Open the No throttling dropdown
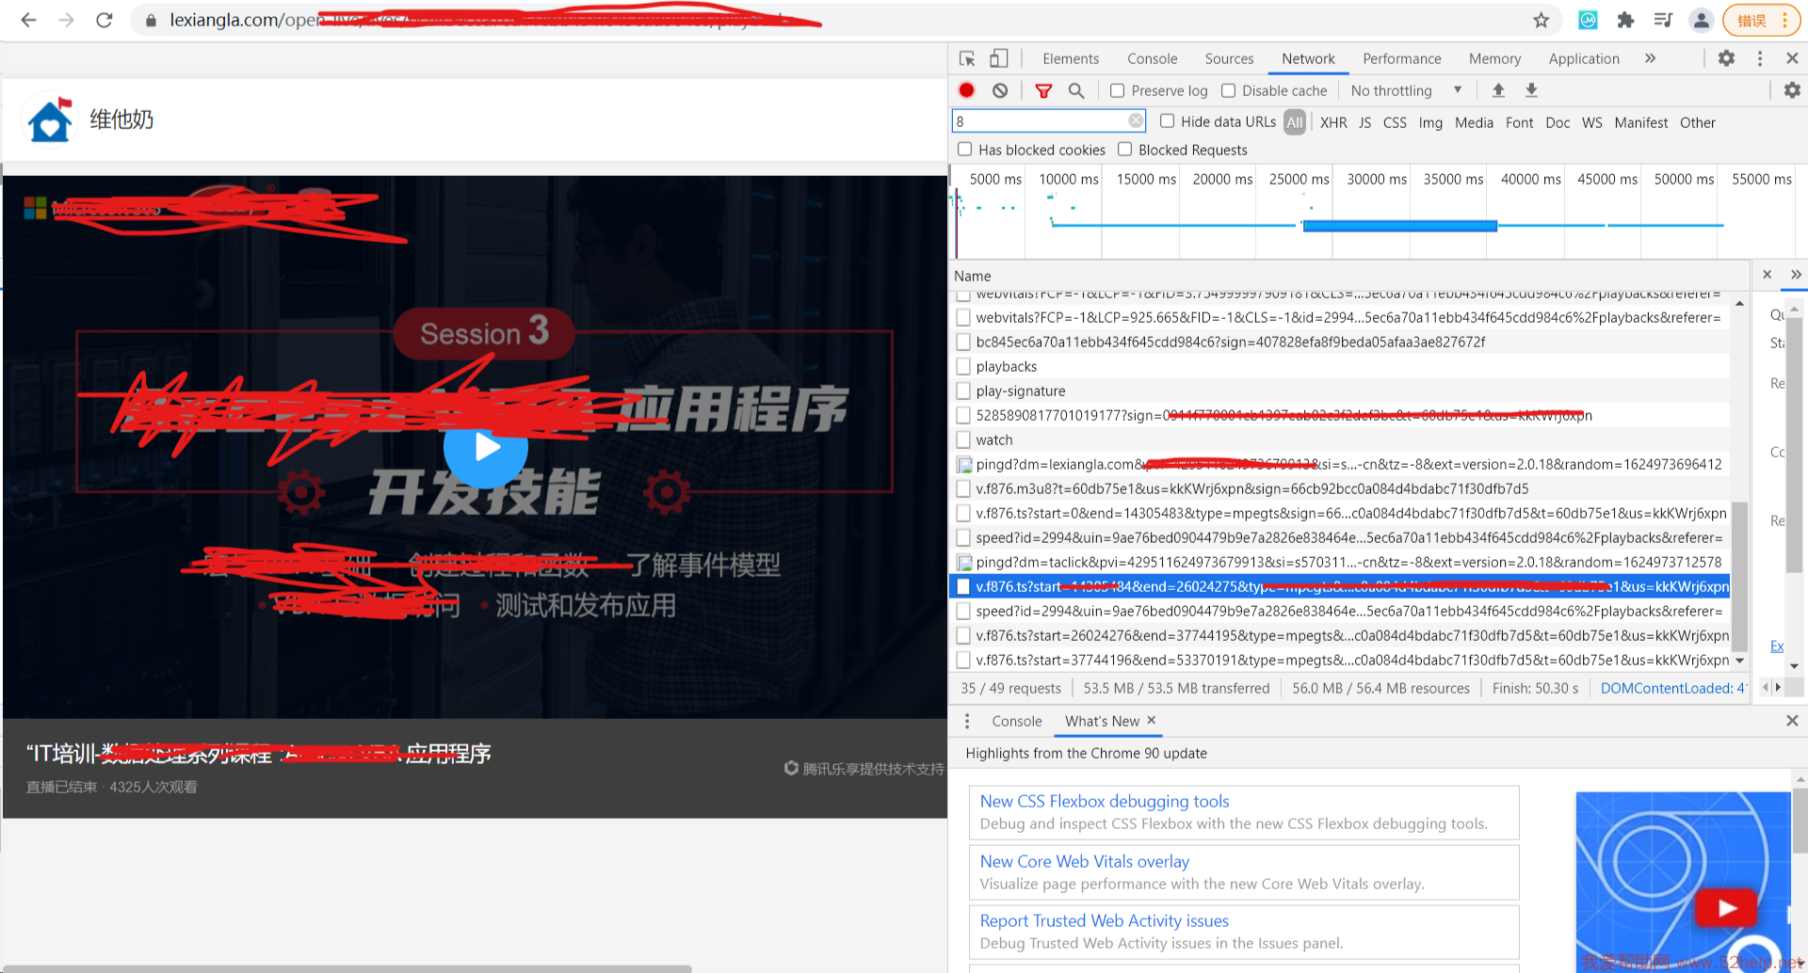1808x973 pixels. tap(1405, 90)
